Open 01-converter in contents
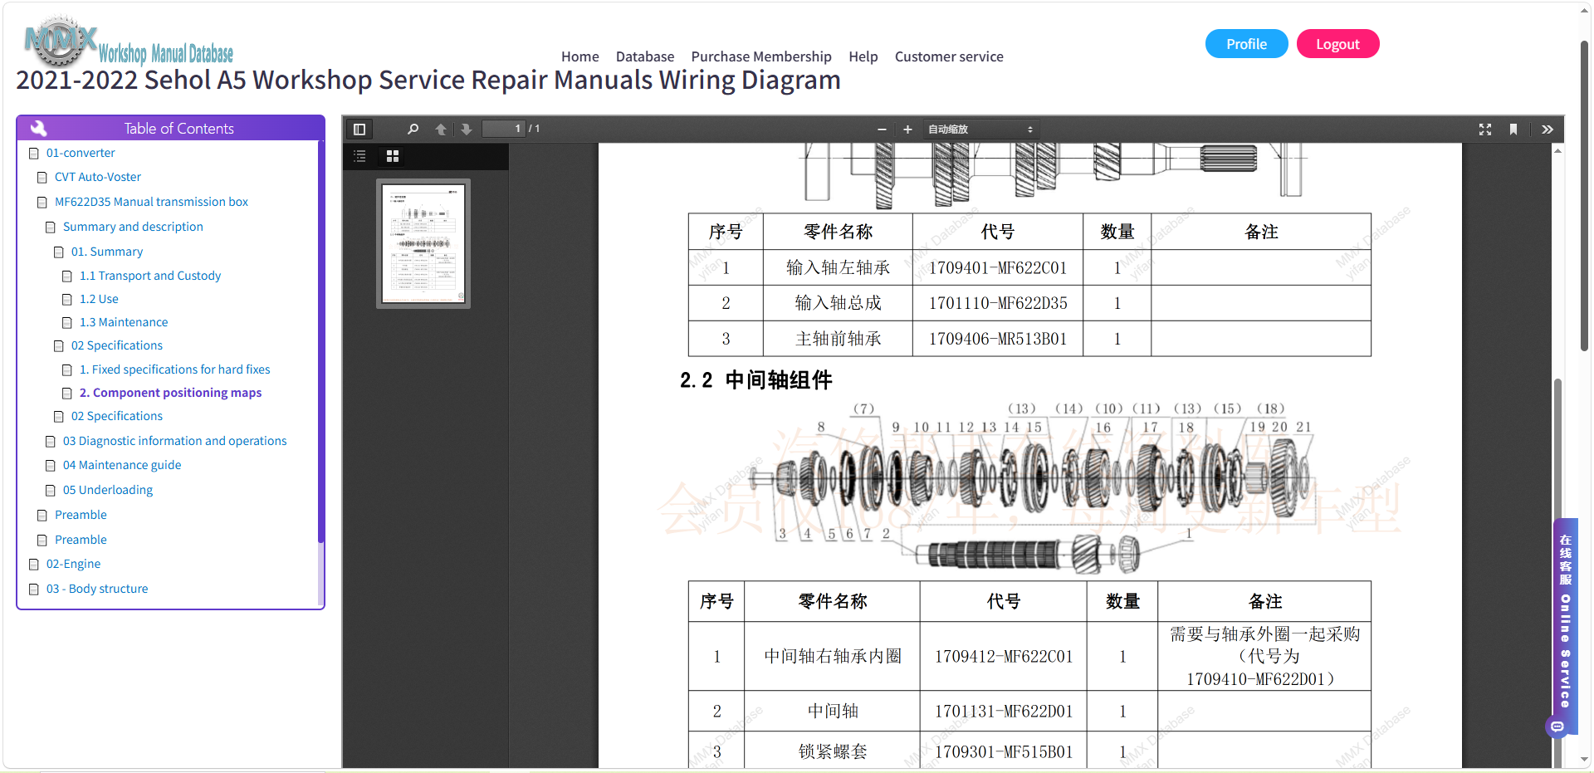The width and height of the screenshot is (1594, 773). pyautogui.click(x=81, y=153)
